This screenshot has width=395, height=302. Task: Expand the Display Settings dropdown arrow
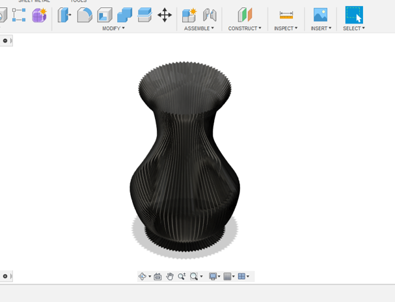click(219, 277)
